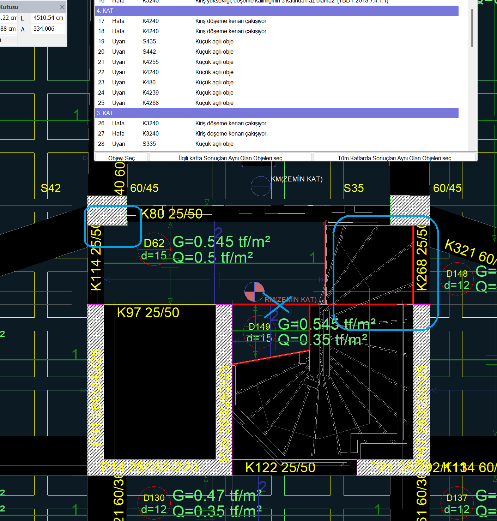
Task: Click the L length field 4510.54 cm
Action: point(48,18)
